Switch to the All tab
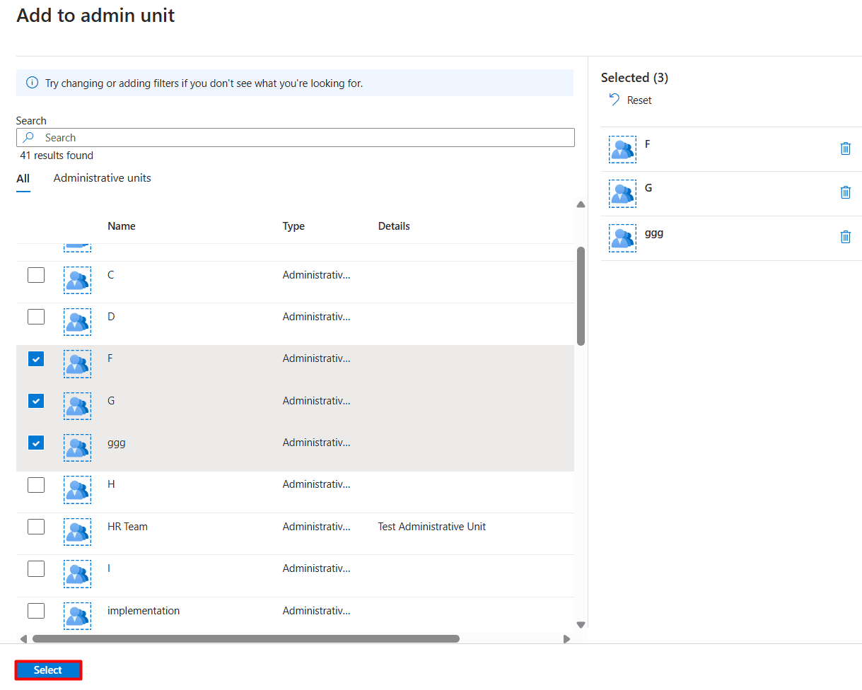This screenshot has height=690, width=862. tap(23, 178)
